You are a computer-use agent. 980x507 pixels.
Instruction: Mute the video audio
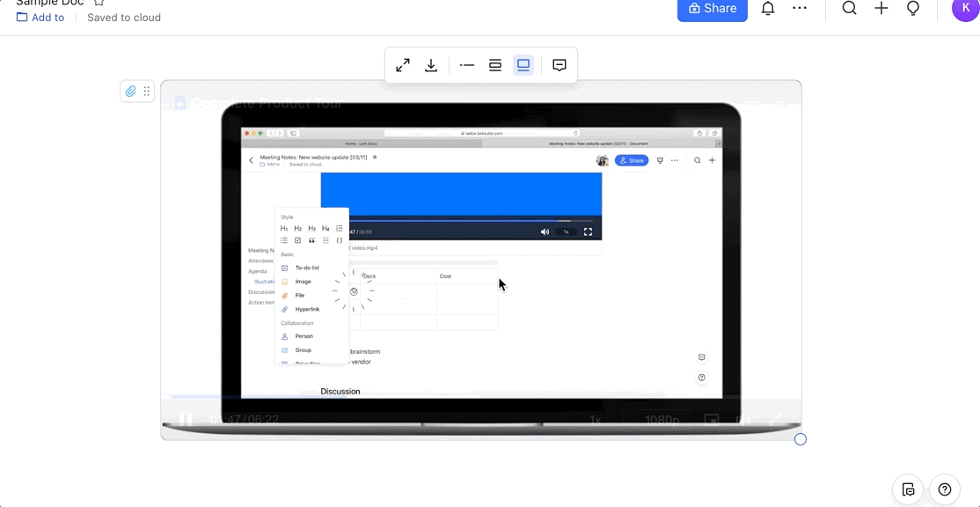(x=746, y=420)
